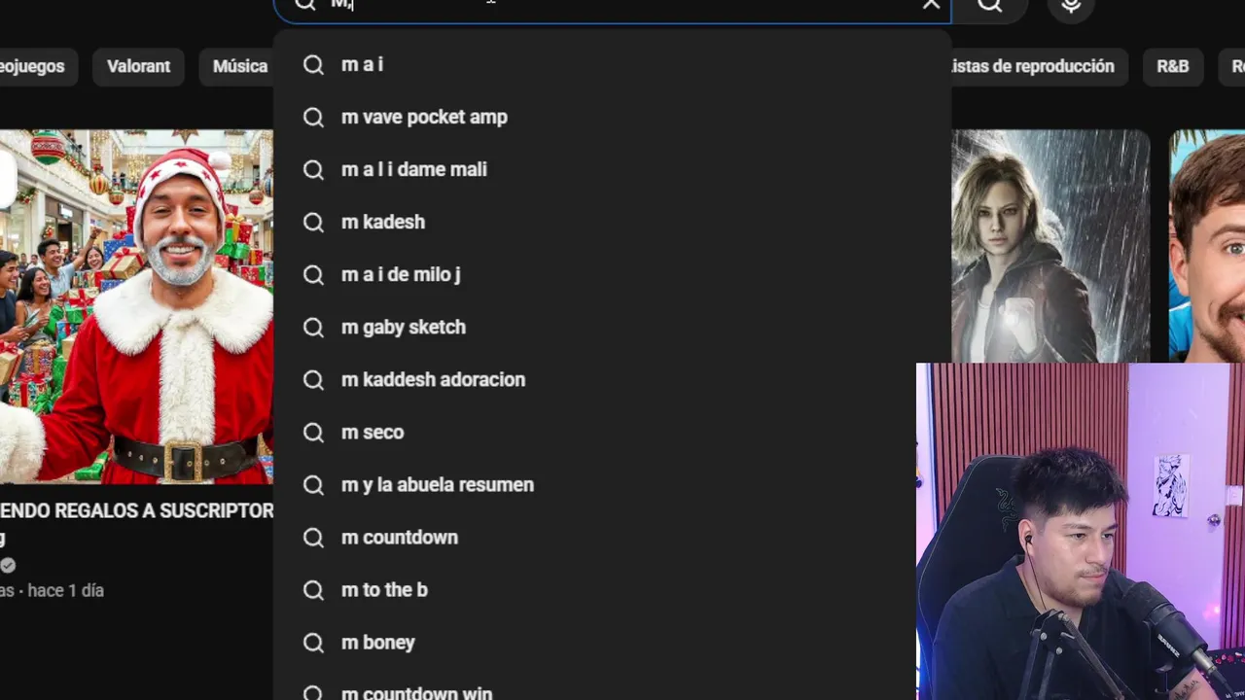Focus the search input field

(x=613, y=5)
